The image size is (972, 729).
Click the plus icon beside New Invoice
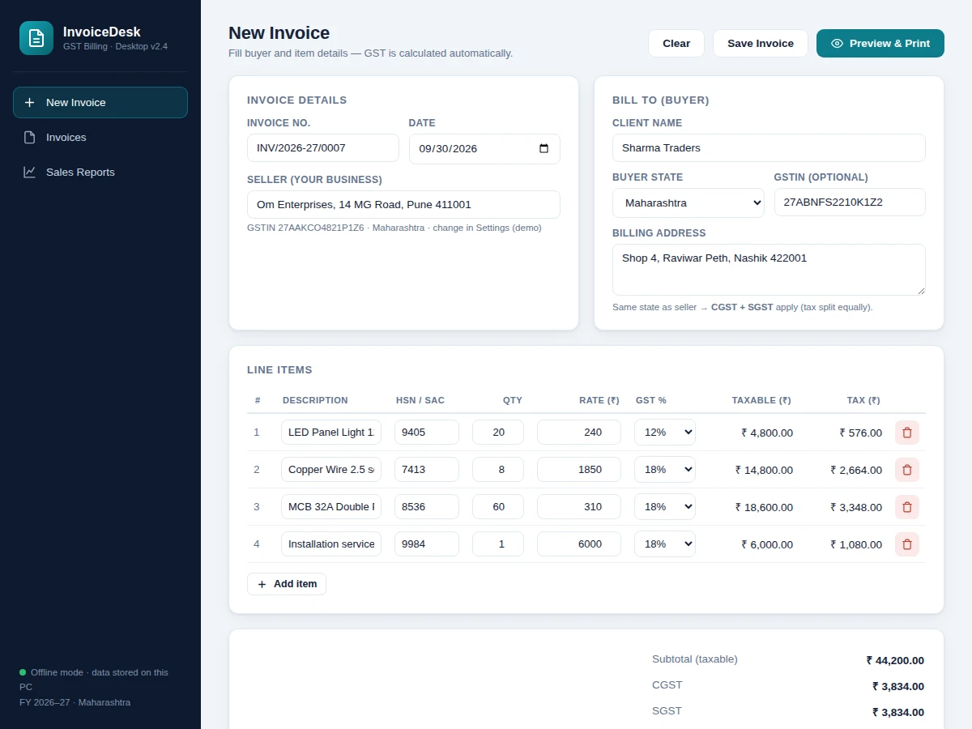coord(30,103)
